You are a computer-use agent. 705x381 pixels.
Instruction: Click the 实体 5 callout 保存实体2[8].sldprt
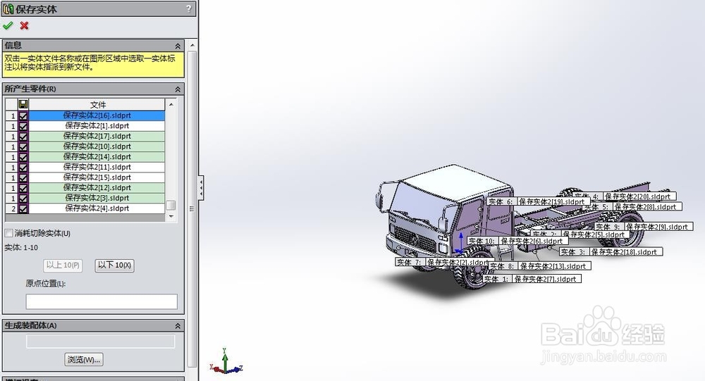pos(632,206)
